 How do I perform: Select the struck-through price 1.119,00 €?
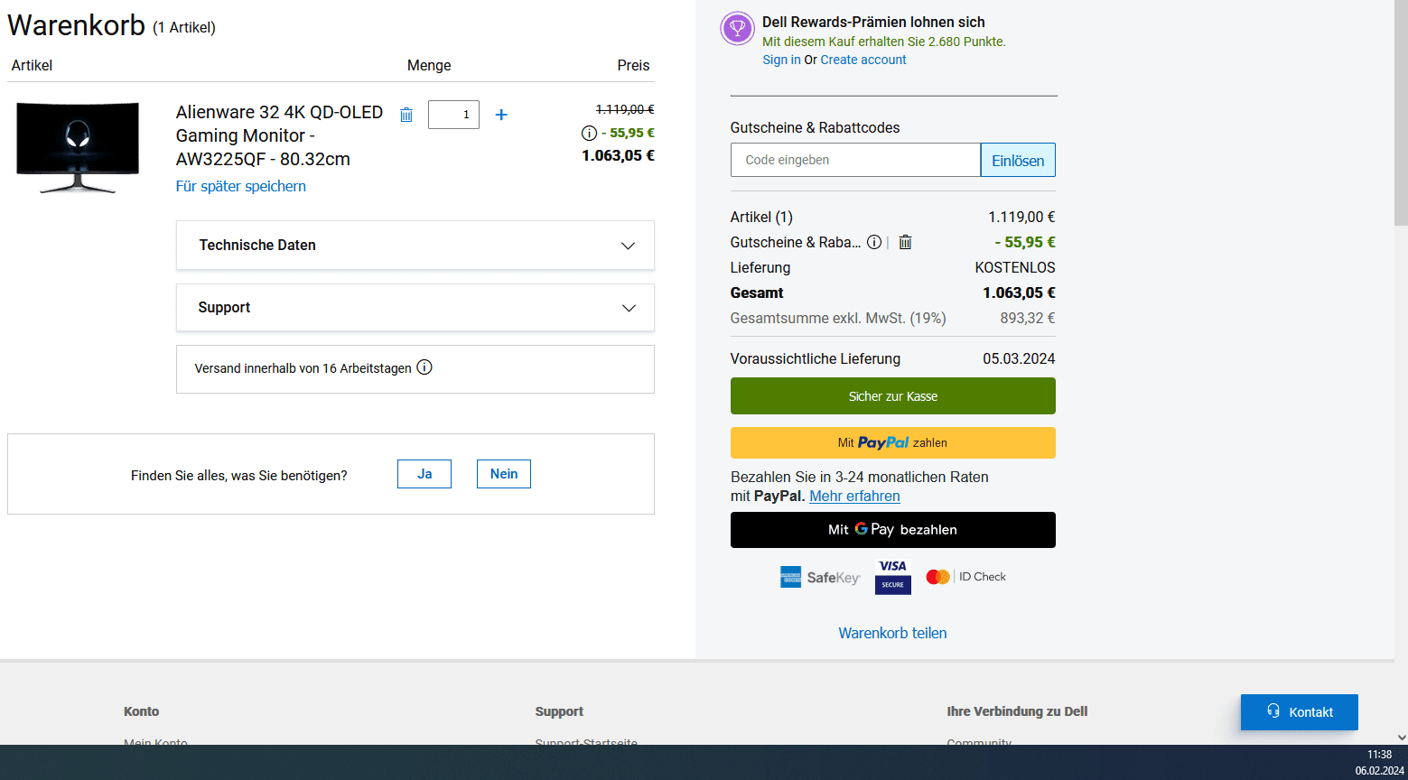(625, 109)
